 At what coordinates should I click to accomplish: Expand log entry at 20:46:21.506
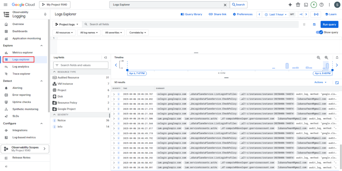click(x=114, y=118)
